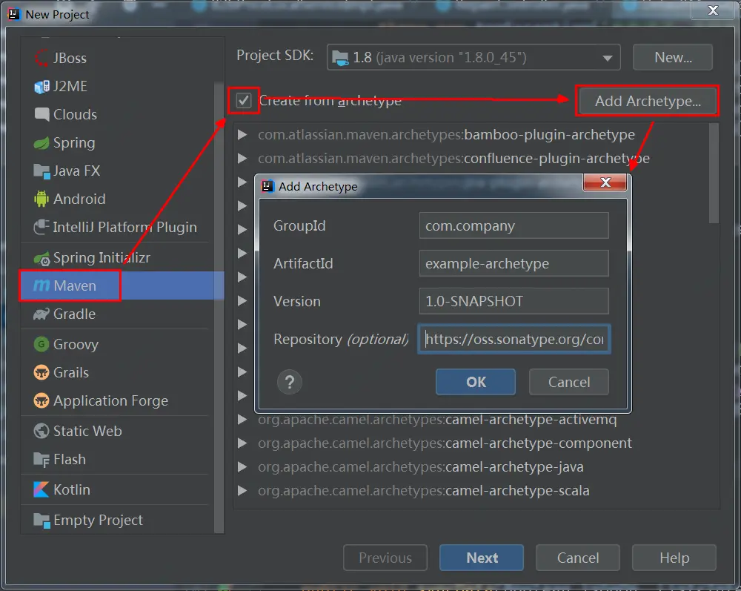Click IntelliJ logo in Add Archetype title bar
This screenshot has width=741, height=591.
point(268,186)
